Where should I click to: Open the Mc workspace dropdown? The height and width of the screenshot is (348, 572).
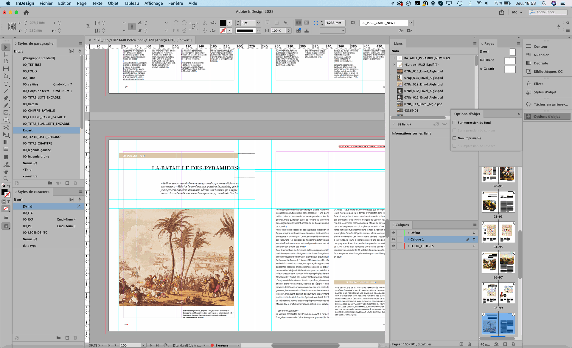click(x=517, y=12)
